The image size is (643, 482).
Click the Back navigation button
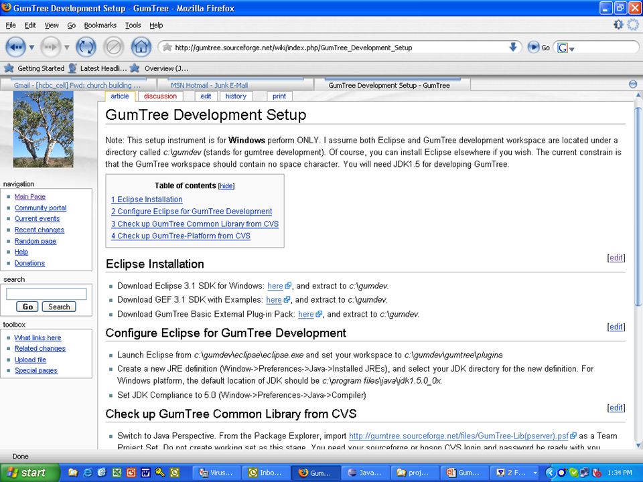[x=15, y=47]
